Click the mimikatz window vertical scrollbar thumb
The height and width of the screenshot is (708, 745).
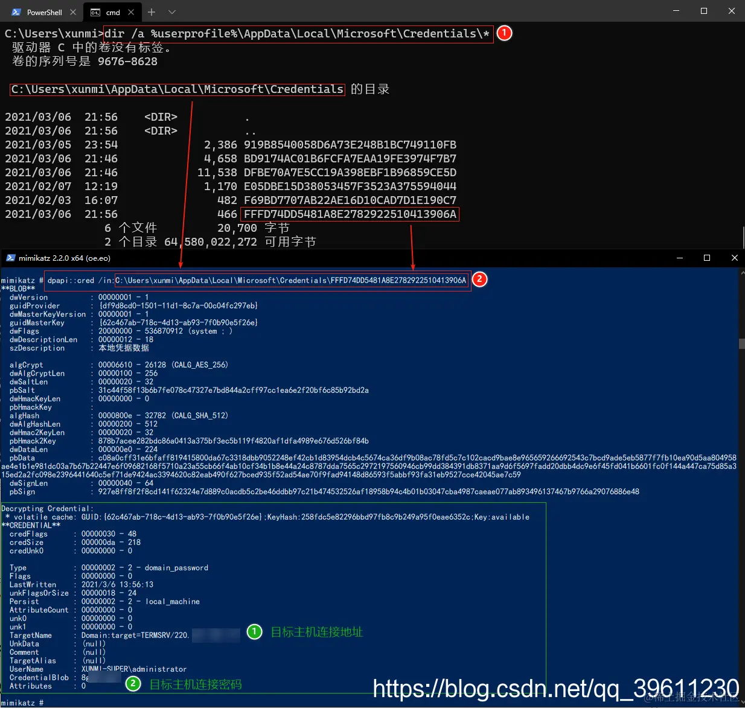[742, 344]
